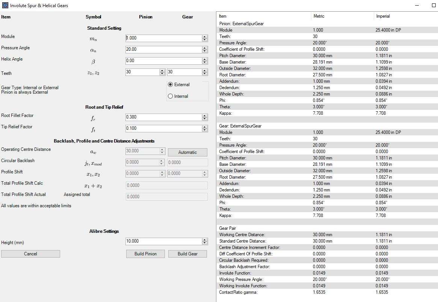Click the Helix Angle spinner arrows
This screenshot has width=438, height=302.
point(205,61)
